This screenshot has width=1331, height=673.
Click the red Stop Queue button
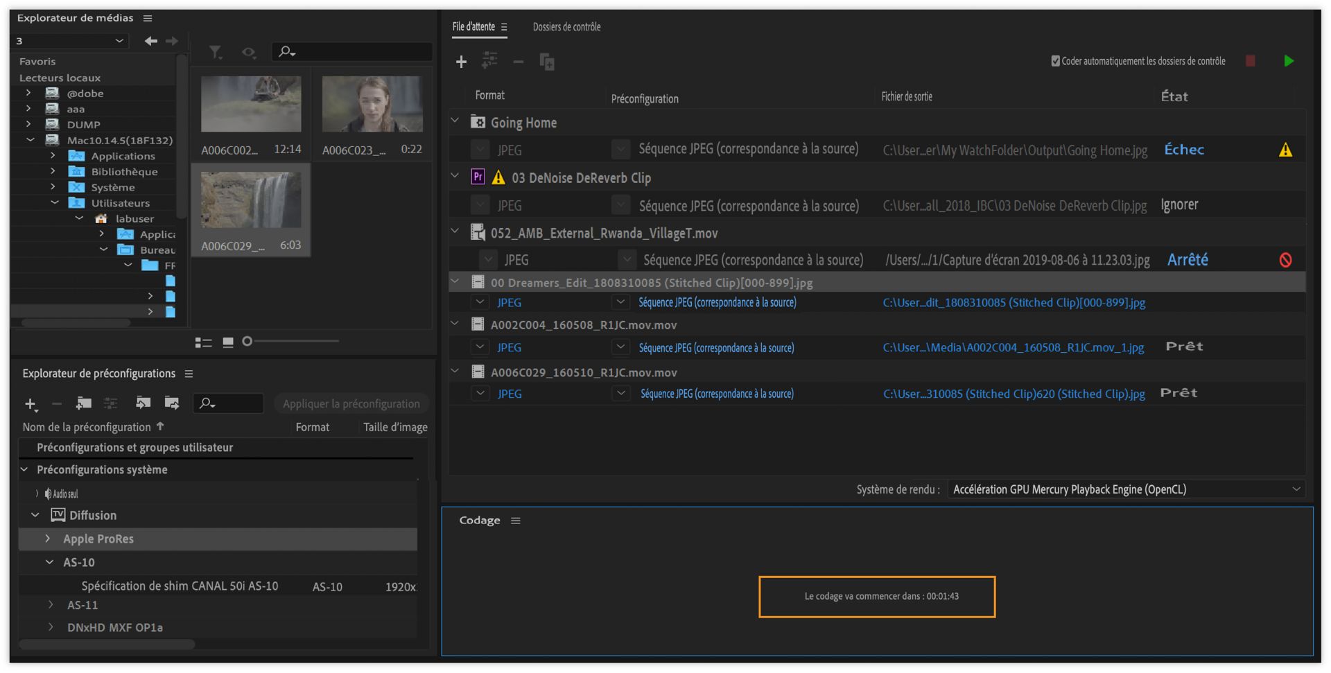click(1250, 61)
